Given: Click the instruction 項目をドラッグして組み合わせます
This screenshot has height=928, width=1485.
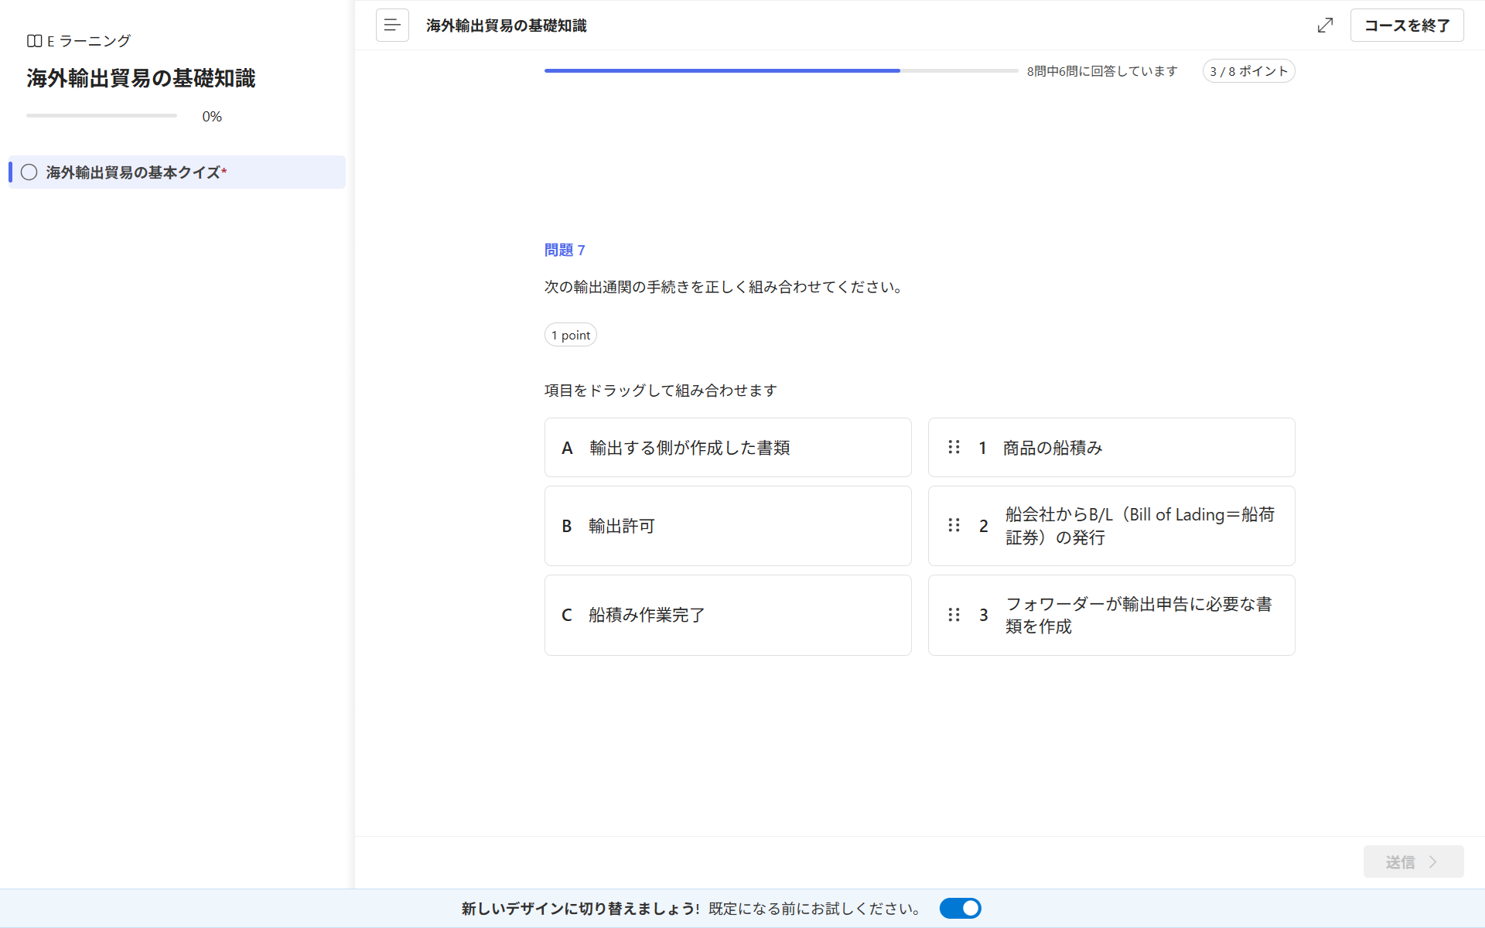Looking at the screenshot, I should pyautogui.click(x=661, y=391).
